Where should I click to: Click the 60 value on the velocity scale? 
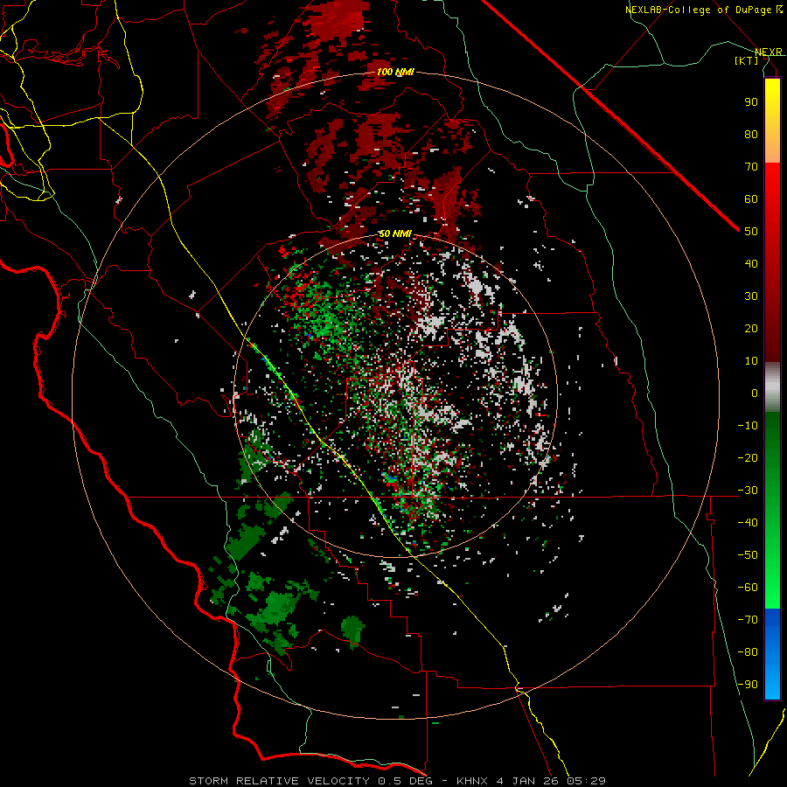(x=751, y=198)
